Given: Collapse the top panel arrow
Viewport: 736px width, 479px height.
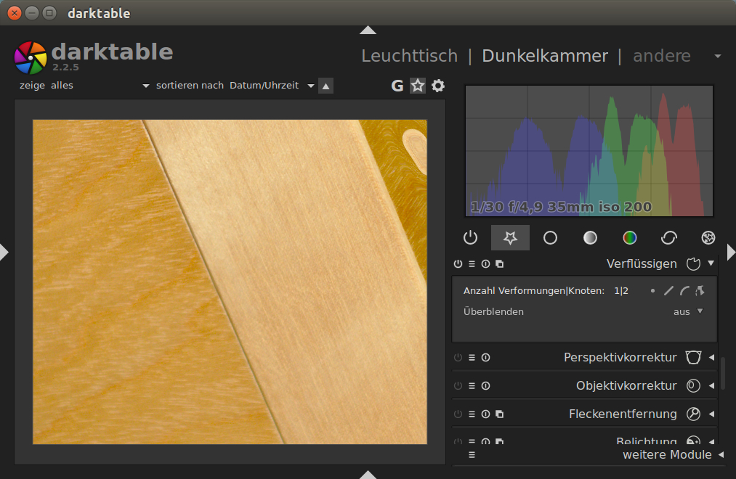Looking at the screenshot, I should (368, 30).
